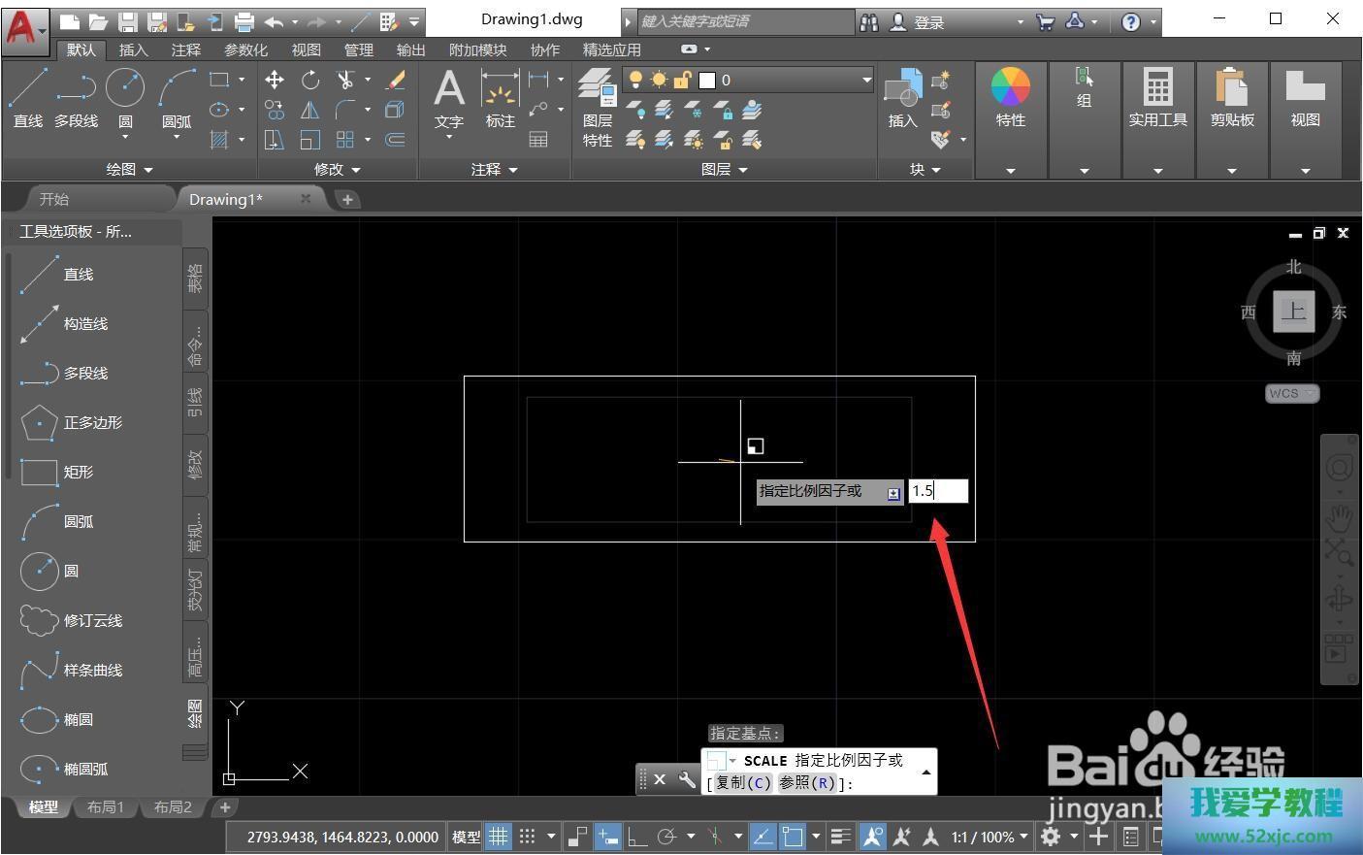Image resolution: width=1363 pixels, height=855 pixels.
Task: Open the layer name dropdown
Action: pyautogui.click(x=866, y=80)
